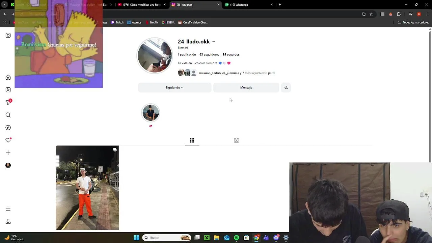The image size is (432, 243).
Task: Open the tab search dropdown arrow
Action: [x=4, y=5]
